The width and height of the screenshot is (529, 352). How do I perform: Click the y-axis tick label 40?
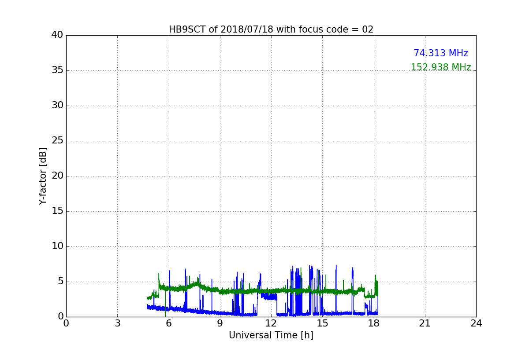click(x=57, y=35)
